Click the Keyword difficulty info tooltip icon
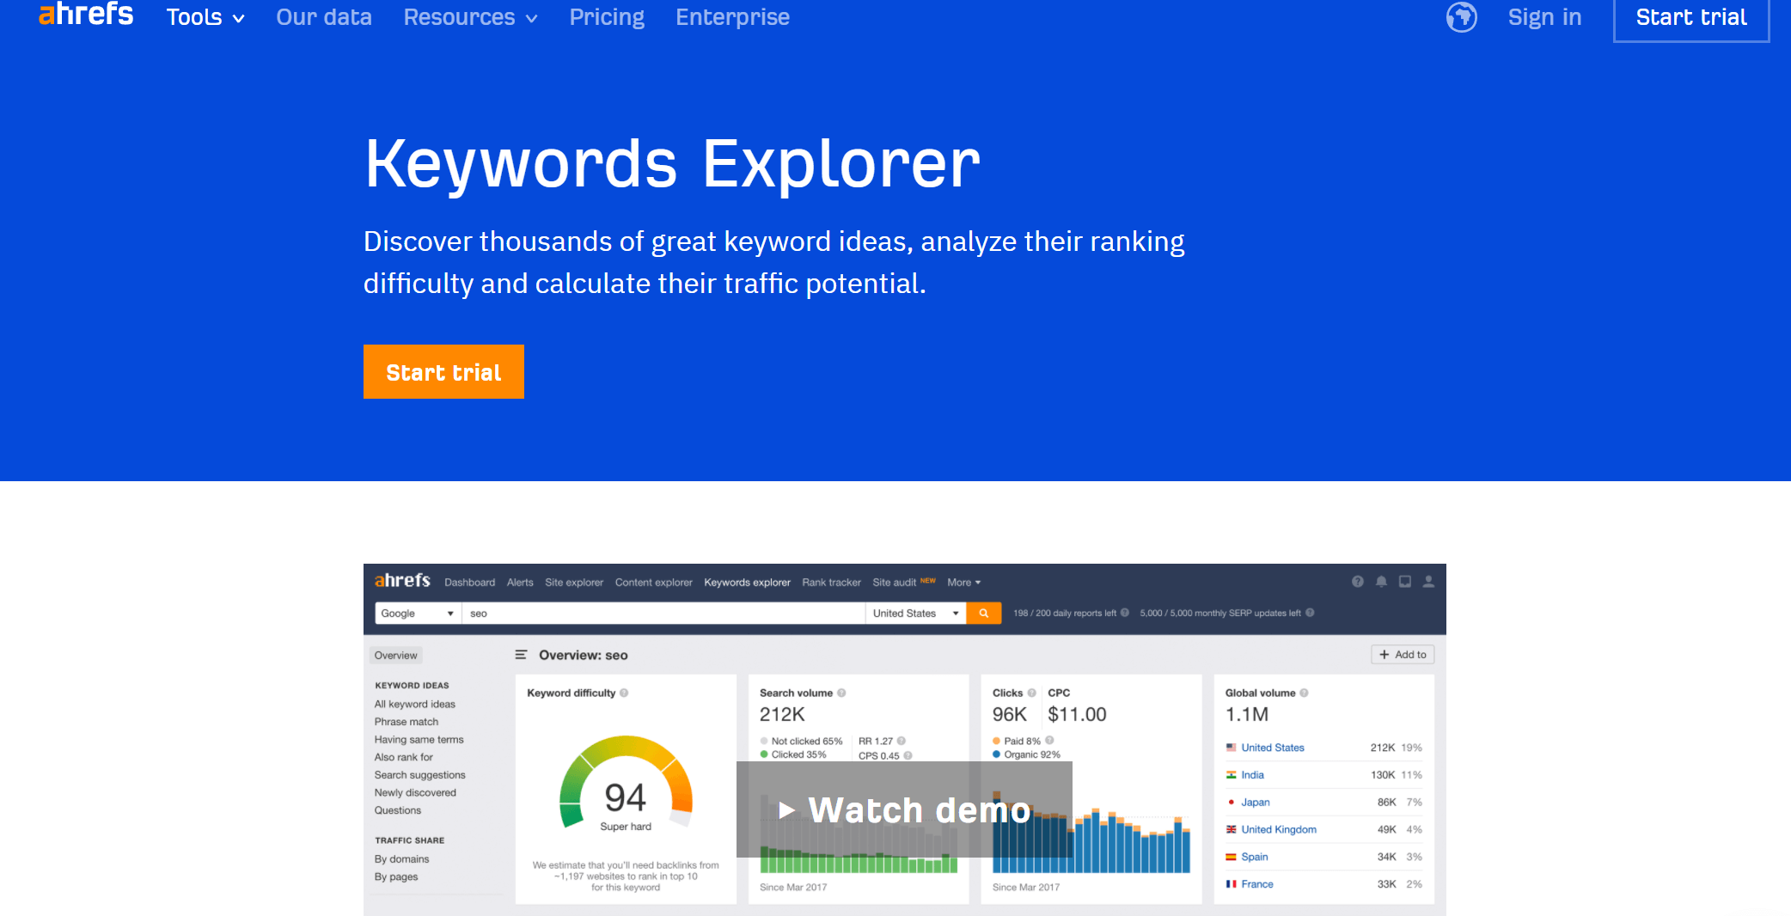 (625, 693)
